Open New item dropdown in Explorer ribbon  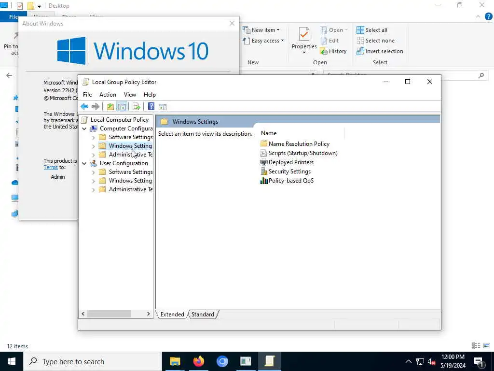[261, 30]
